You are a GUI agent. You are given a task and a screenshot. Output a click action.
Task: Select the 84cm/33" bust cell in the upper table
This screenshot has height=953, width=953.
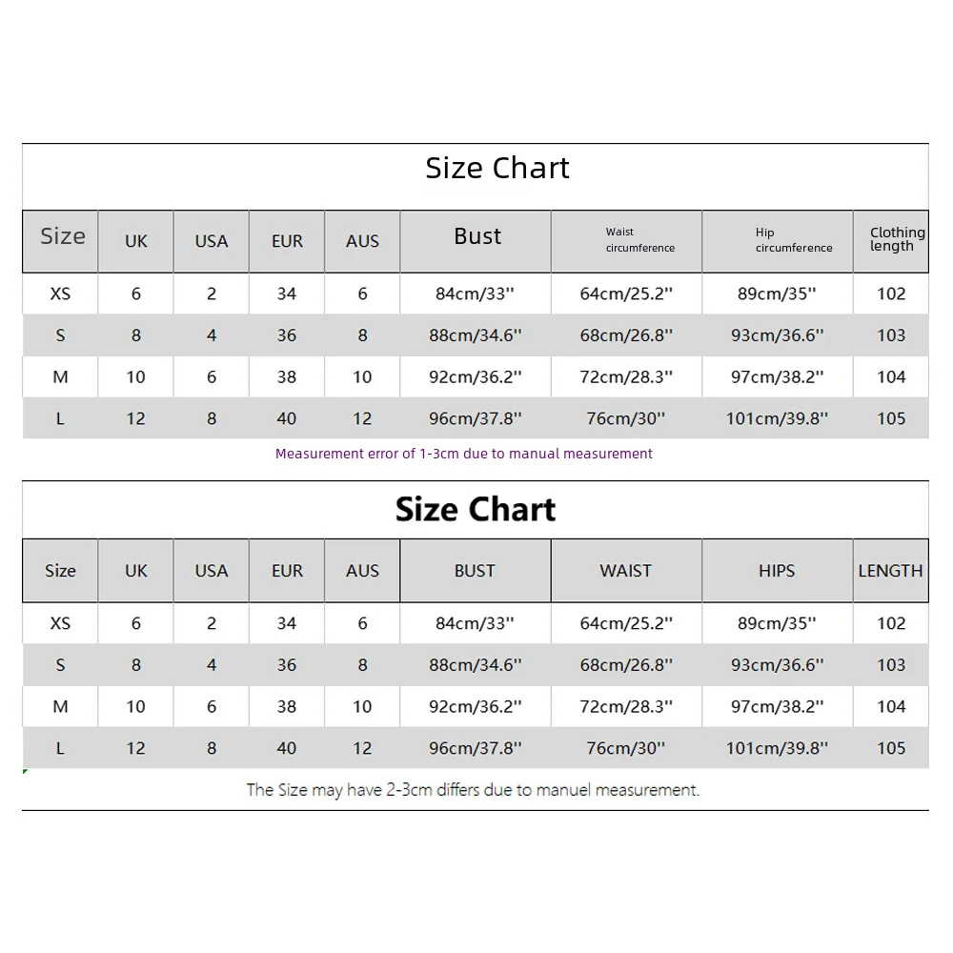(x=475, y=294)
